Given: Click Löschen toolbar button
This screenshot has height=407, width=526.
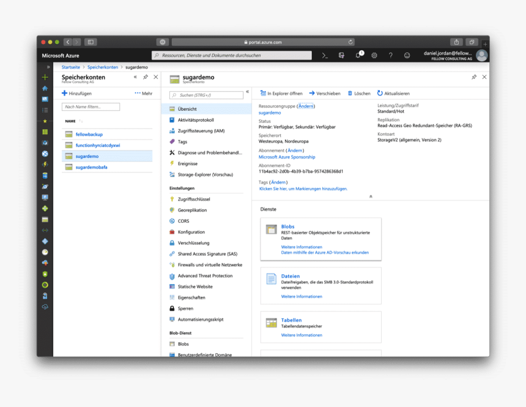Looking at the screenshot, I should (x=359, y=94).
